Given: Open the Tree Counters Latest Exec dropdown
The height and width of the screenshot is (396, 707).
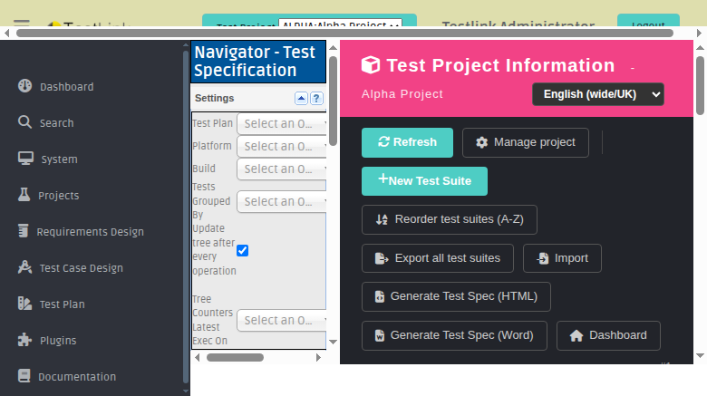Looking at the screenshot, I should pyautogui.click(x=282, y=320).
